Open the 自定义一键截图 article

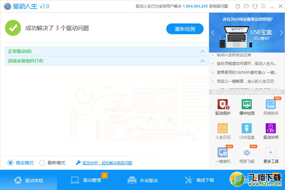[245, 81]
